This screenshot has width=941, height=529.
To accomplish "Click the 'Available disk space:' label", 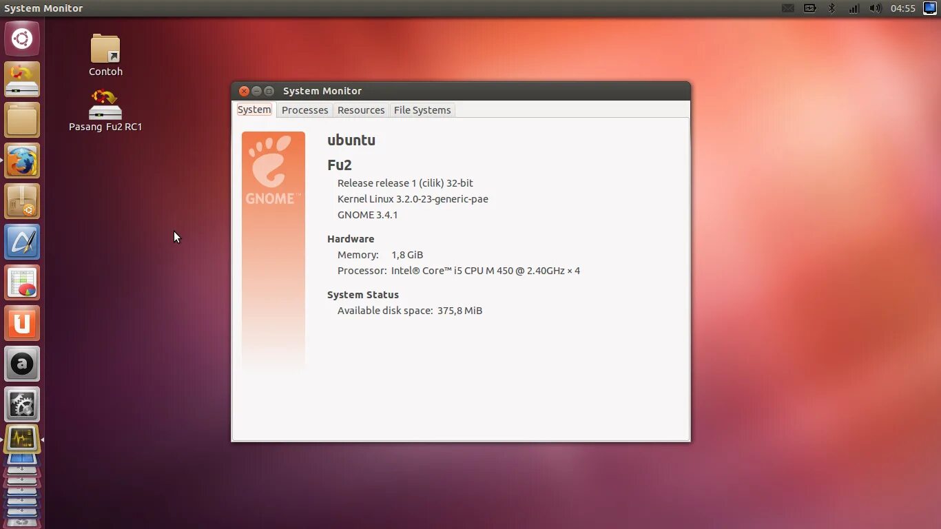I will click(x=385, y=311).
